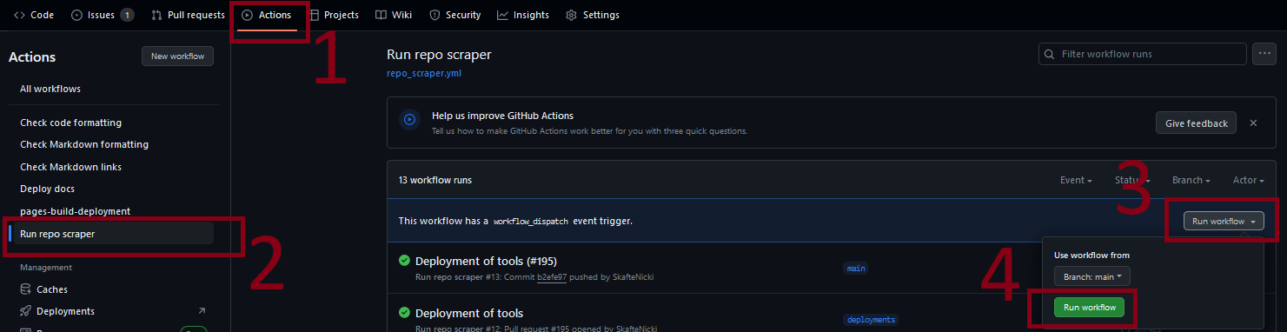Click the Deployments rocket icon
This screenshot has height=332, width=1287.
tap(26, 311)
